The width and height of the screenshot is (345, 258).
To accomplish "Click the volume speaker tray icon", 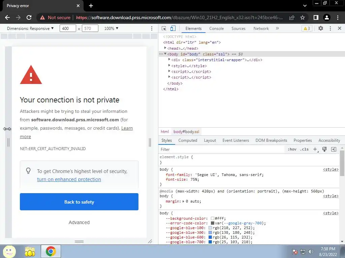I will [x=311, y=252].
